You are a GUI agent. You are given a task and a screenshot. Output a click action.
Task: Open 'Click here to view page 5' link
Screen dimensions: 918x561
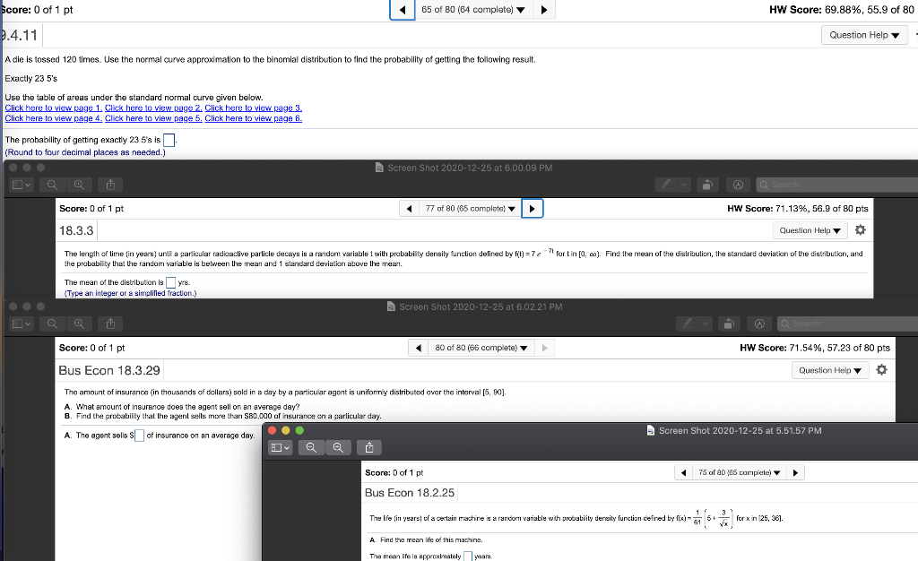(153, 118)
